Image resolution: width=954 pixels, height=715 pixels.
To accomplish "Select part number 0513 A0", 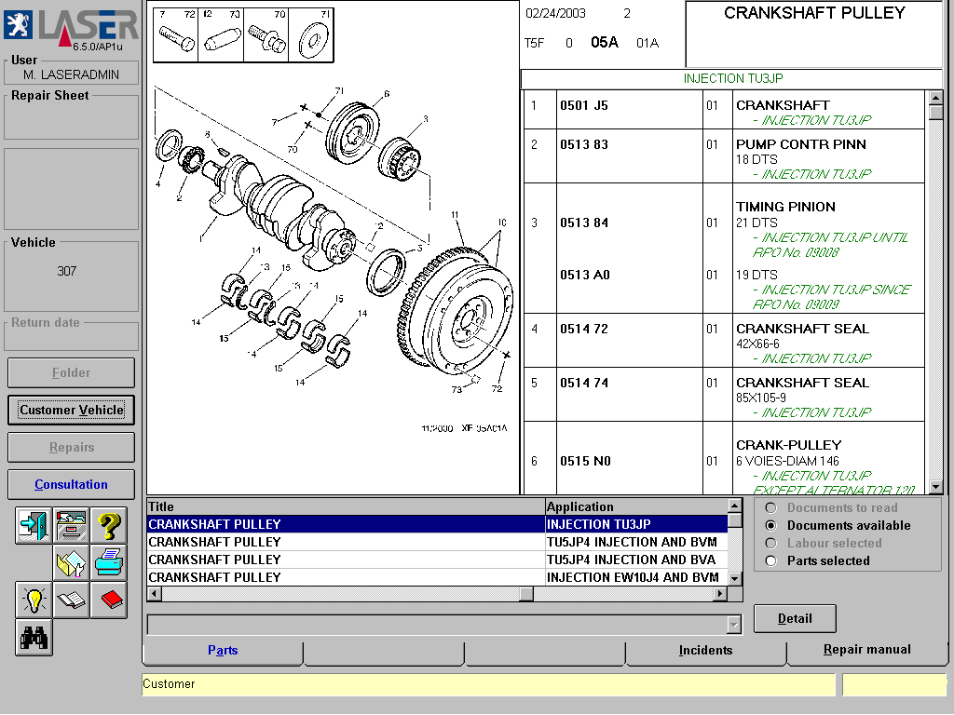I will 585,276.
